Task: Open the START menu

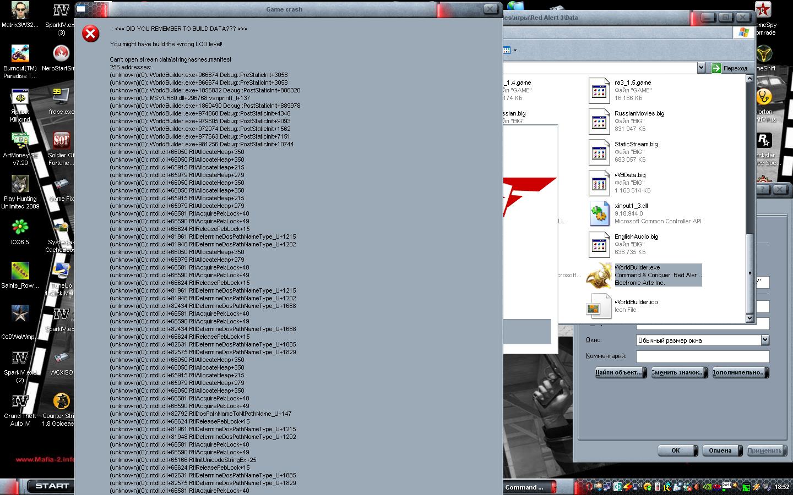Action: click(x=52, y=486)
